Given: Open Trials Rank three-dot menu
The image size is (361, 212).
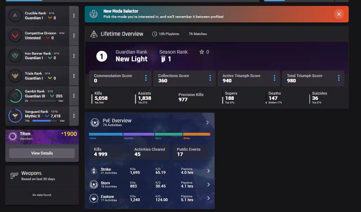Looking at the screenshot, I should (x=74, y=76).
